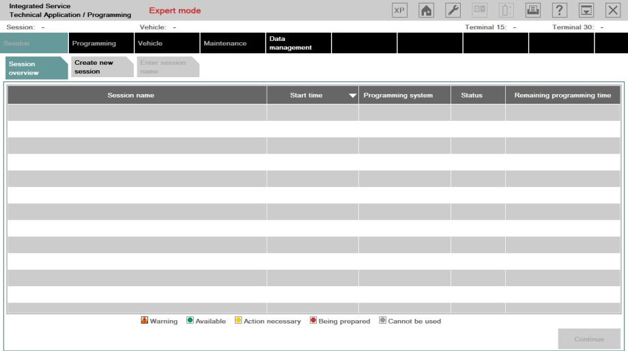Click the yellow Action necessary legend icon
Image resolution: width=628 pixels, height=351 pixels.
(238, 320)
